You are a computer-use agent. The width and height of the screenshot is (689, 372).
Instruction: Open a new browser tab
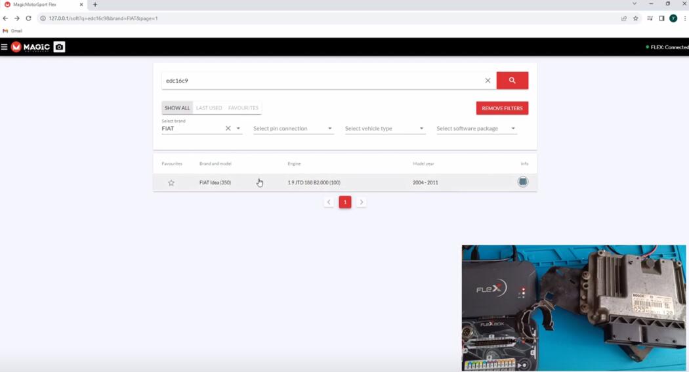95,5
